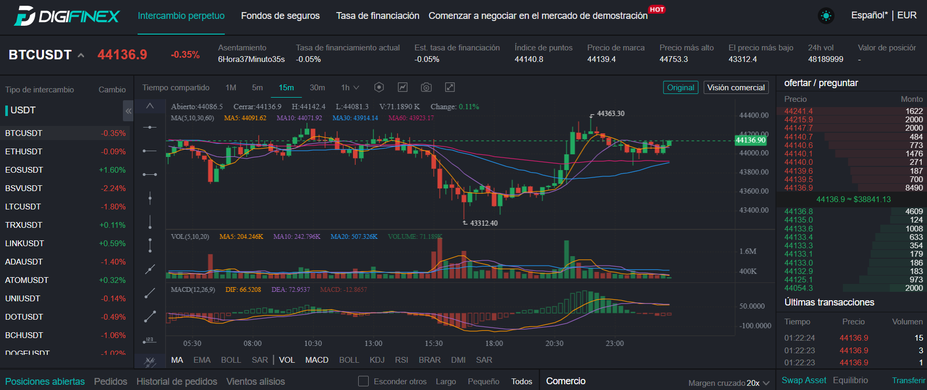The height and width of the screenshot is (390, 927).
Task: Click ask price 44241.4 in order book
Action: coord(798,111)
